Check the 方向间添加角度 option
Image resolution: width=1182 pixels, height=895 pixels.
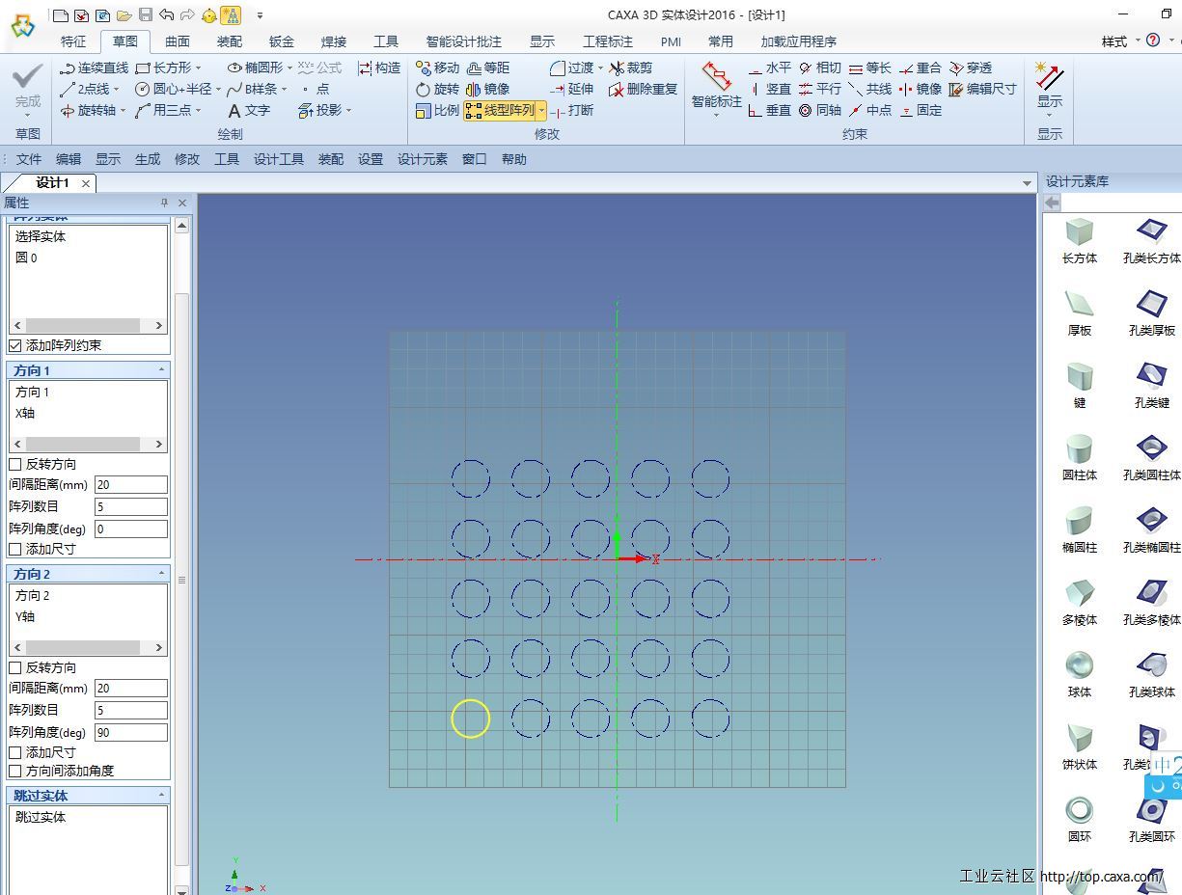(x=15, y=771)
